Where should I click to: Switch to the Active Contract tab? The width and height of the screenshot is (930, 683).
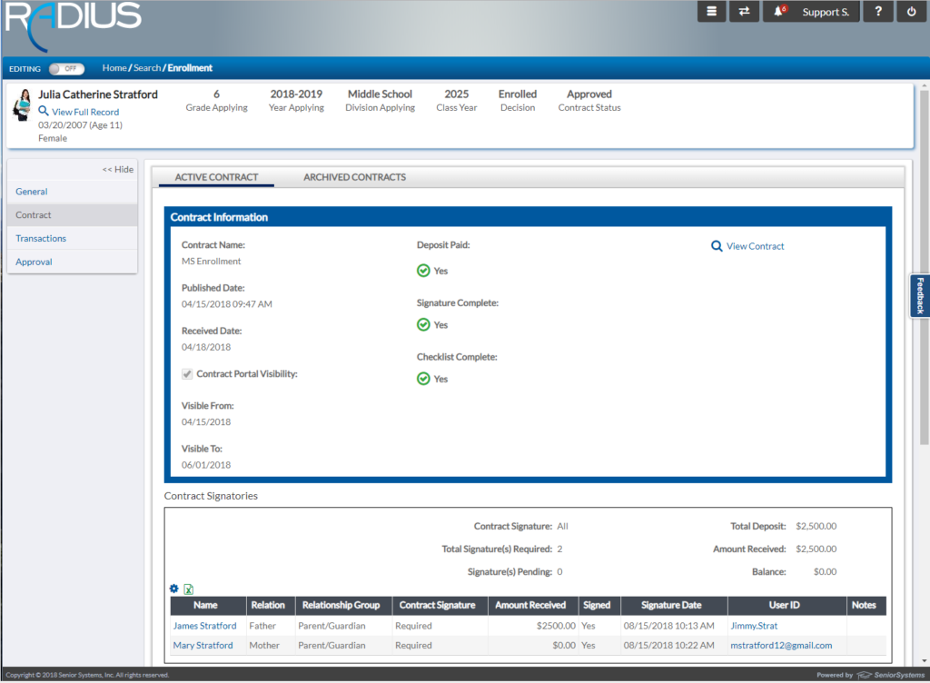click(x=216, y=177)
